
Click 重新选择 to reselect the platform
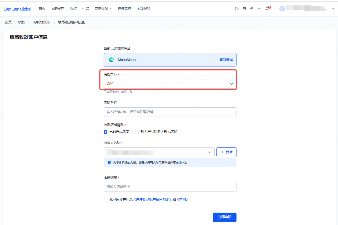226,60
